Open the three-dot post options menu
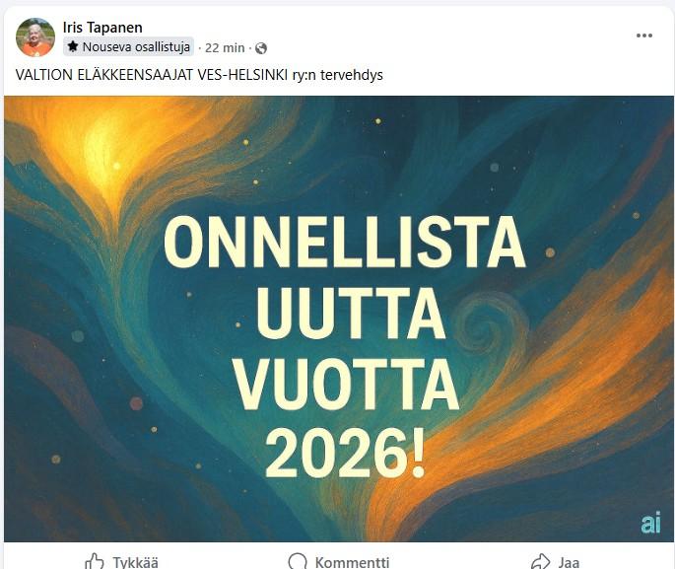Screen dimensions: 675x569 click(644, 36)
